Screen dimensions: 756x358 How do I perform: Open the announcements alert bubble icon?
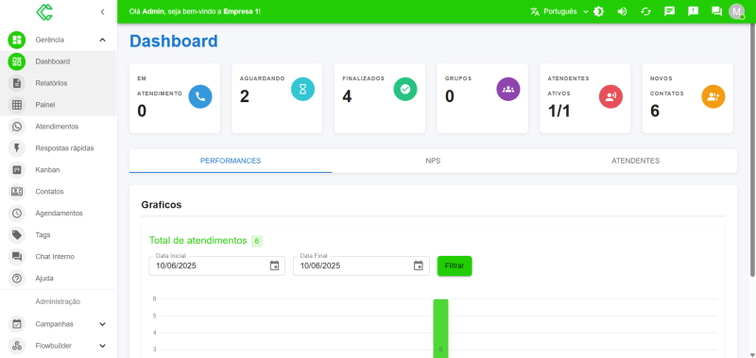click(x=694, y=11)
